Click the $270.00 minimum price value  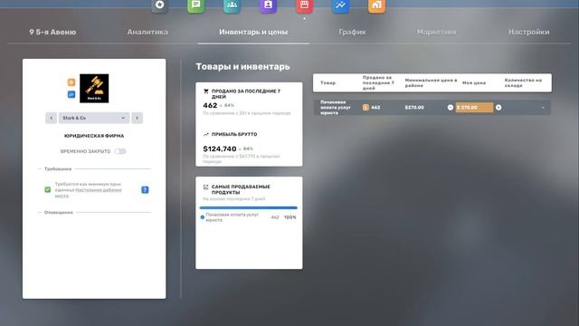click(414, 108)
